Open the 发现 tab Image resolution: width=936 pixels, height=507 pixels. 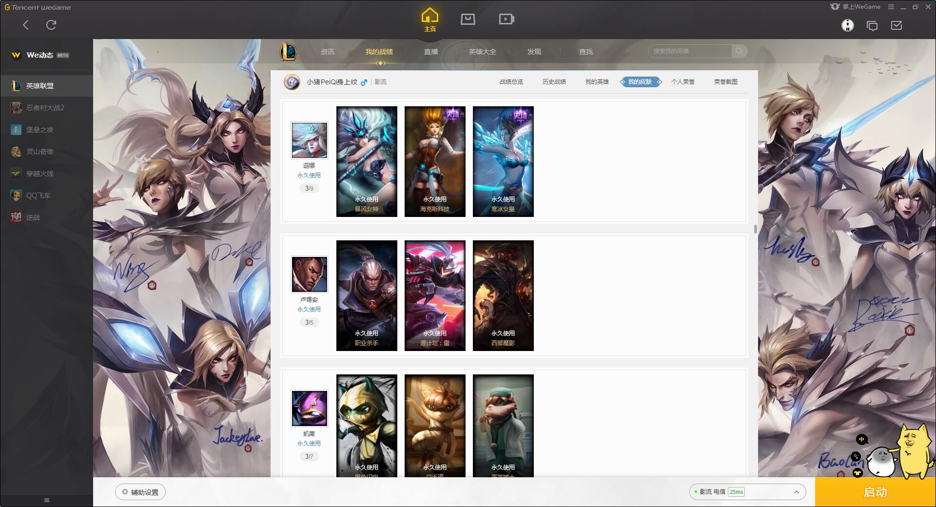click(534, 52)
